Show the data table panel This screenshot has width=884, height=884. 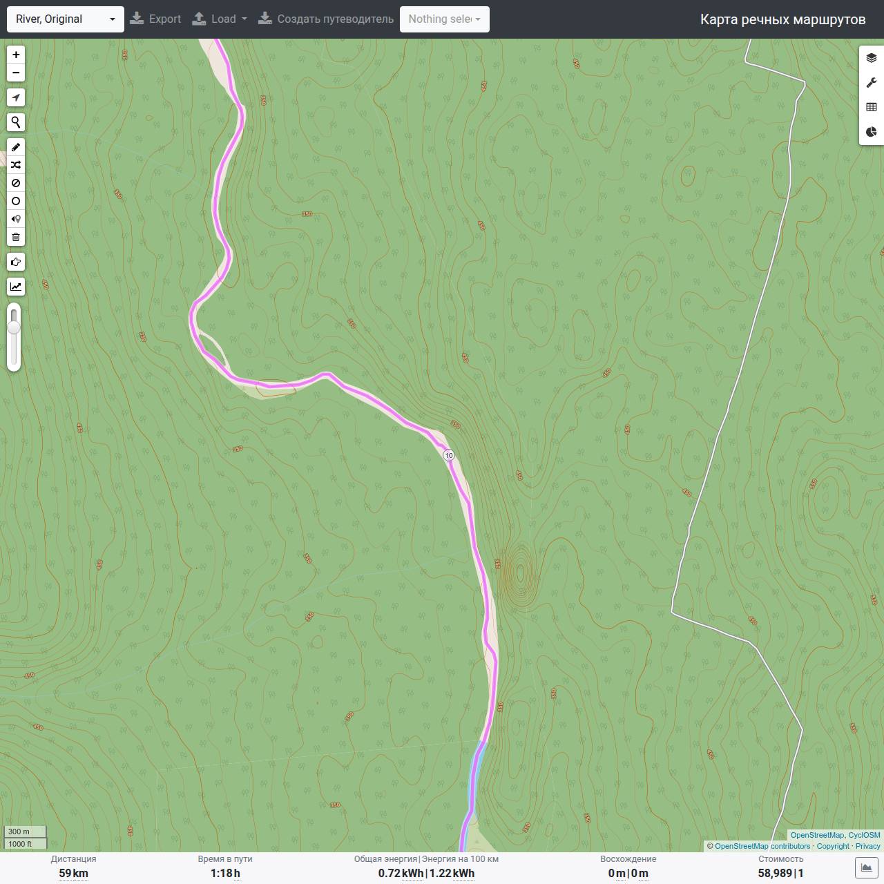[x=872, y=107]
